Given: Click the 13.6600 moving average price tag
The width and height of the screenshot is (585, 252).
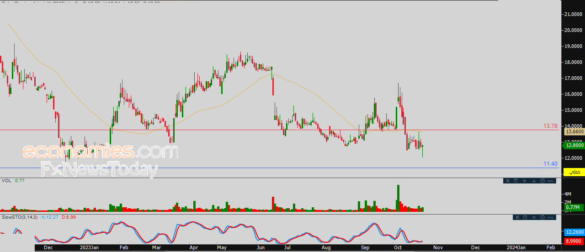Looking at the screenshot, I should tap(574, 131).
